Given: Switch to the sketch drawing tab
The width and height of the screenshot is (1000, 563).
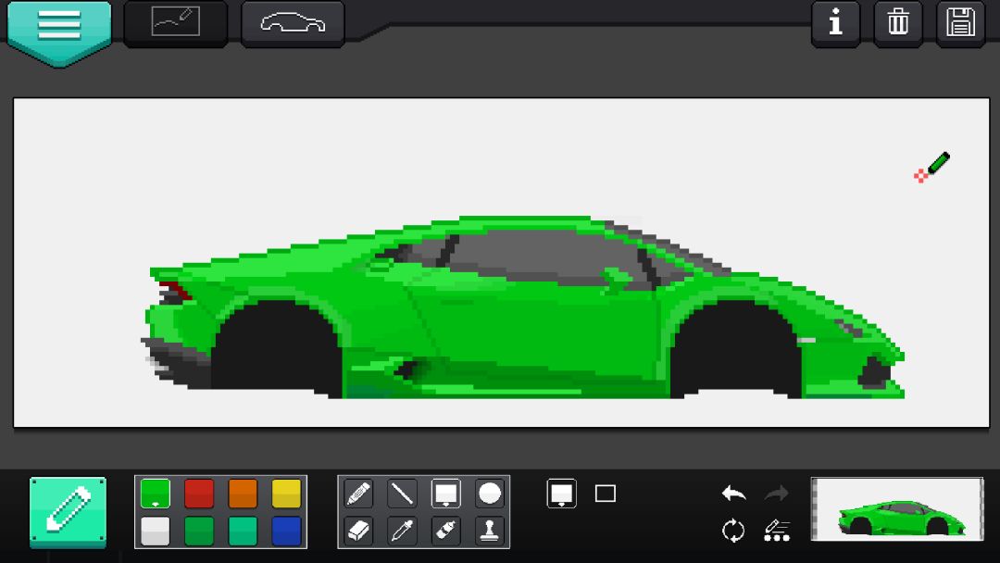Looking at the screenshot, I should (x=175, y=23).
